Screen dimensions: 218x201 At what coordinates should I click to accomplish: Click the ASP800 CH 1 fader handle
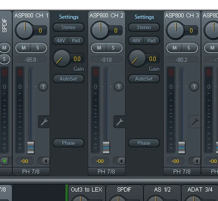pos(31,147)
